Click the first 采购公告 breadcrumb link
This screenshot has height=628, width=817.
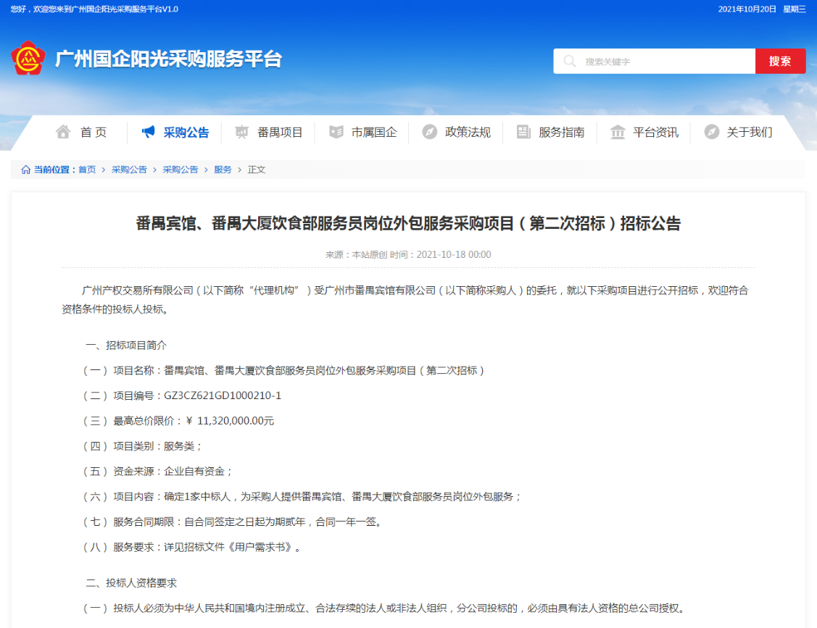click(129, 169)
